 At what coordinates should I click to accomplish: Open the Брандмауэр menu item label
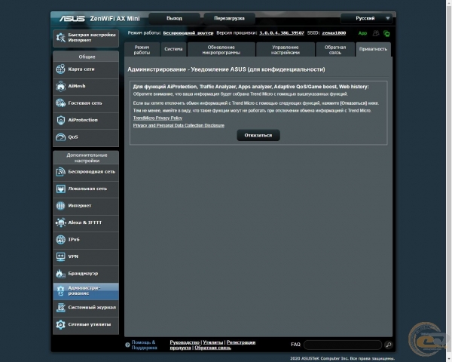point(83,274)
